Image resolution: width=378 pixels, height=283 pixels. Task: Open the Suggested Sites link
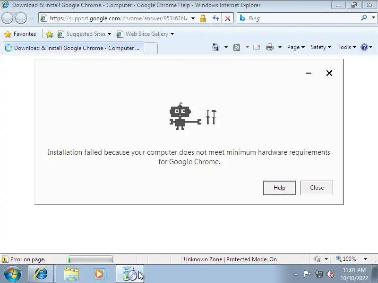81,34
